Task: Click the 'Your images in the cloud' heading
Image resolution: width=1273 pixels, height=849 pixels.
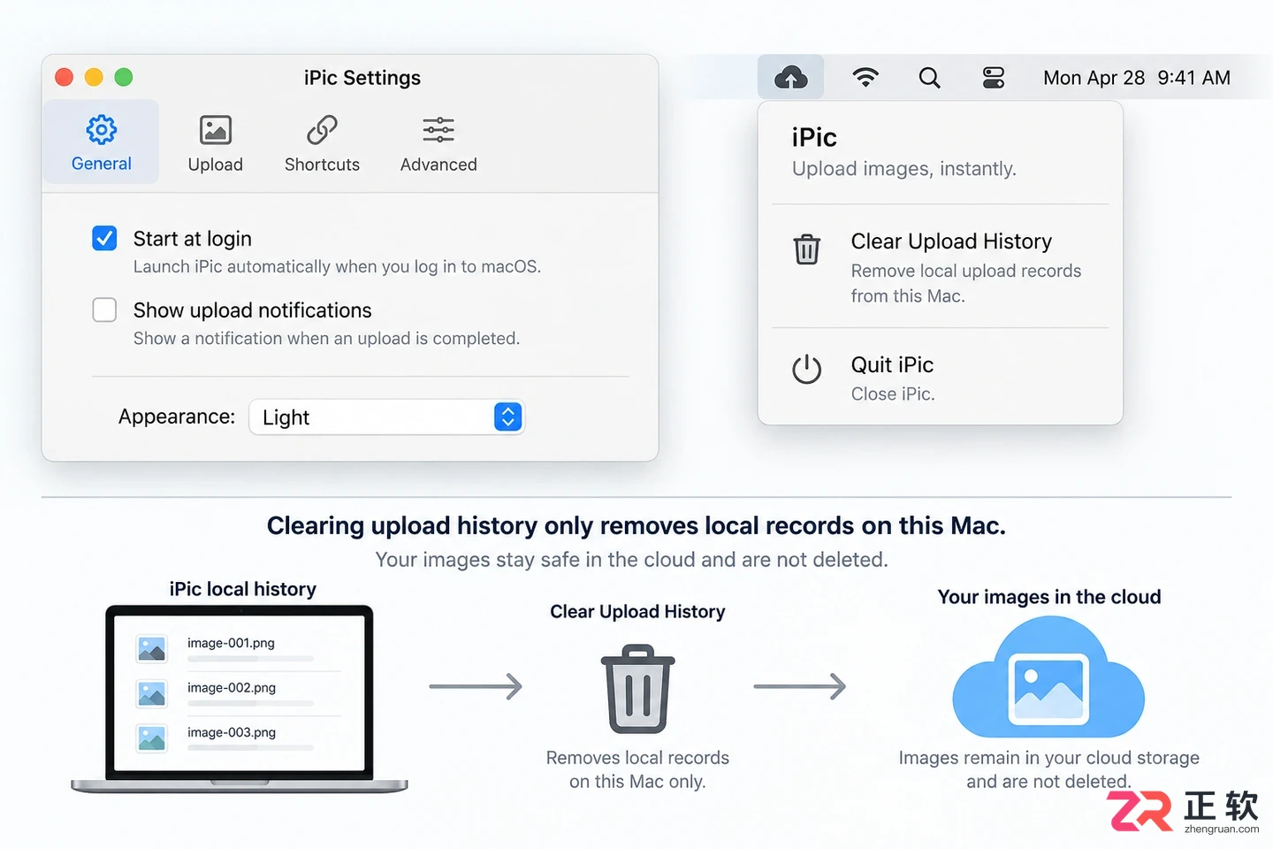Action: (x=1049, y=597)
